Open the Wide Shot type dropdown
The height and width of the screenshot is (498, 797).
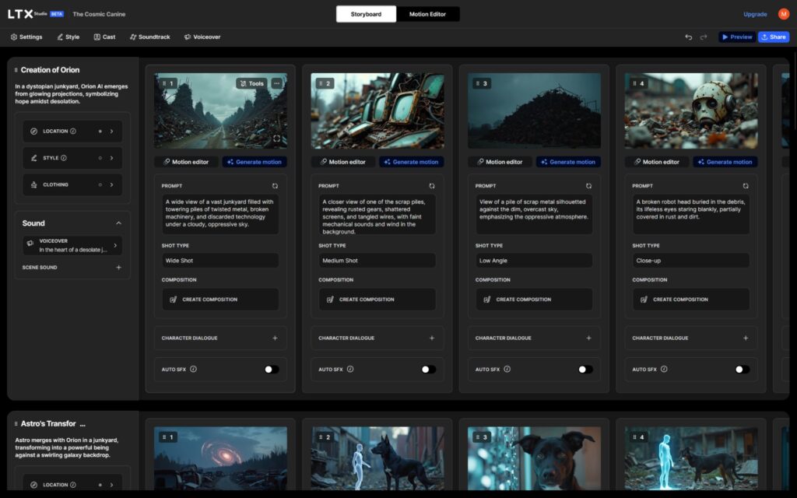tap(220, 261)
